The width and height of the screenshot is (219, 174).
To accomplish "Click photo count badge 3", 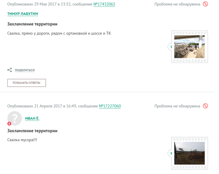I will click(171, 47).
